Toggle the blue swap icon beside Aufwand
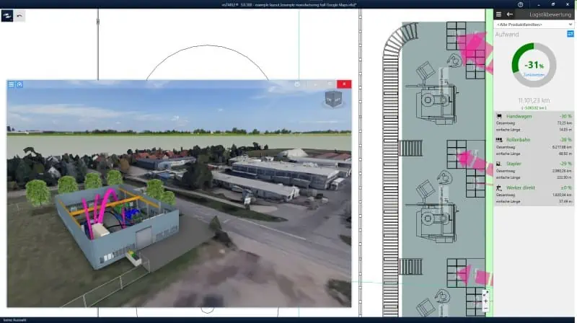Viewport: 577px width, 323px height. pos(570,34)
